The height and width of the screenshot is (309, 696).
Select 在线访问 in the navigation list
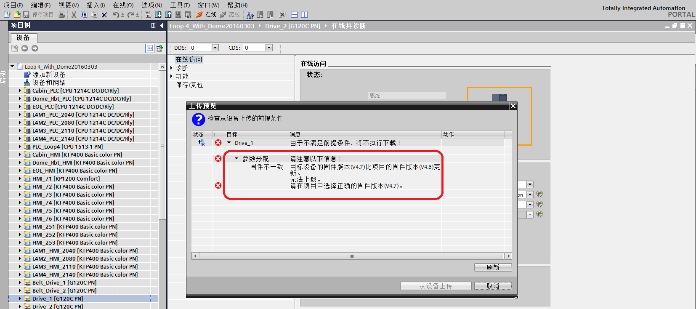pyautogui.click(x=189, y=59)
